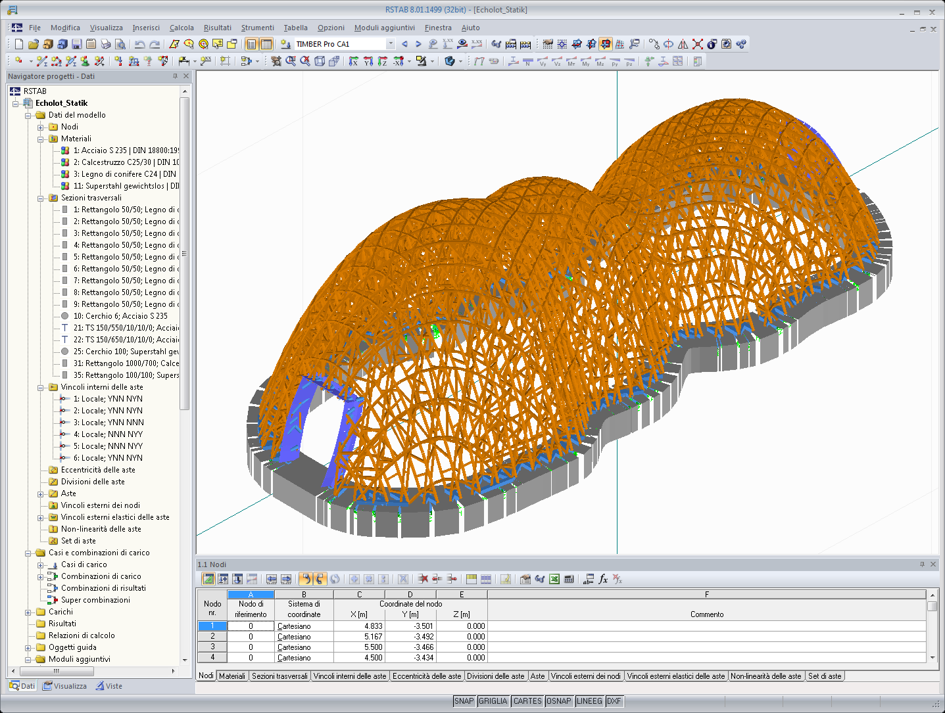
Task: Select the X coordinate cell of node 1
Action: [359, 626]
